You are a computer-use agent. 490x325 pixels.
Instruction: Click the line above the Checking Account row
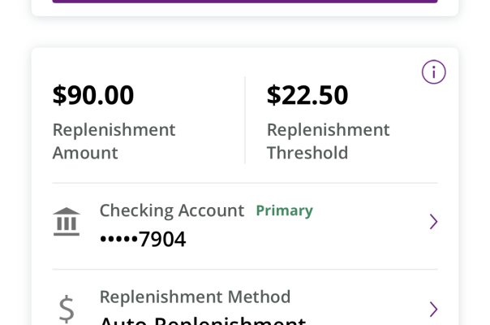pyautogui.click(x=245, y=183)
